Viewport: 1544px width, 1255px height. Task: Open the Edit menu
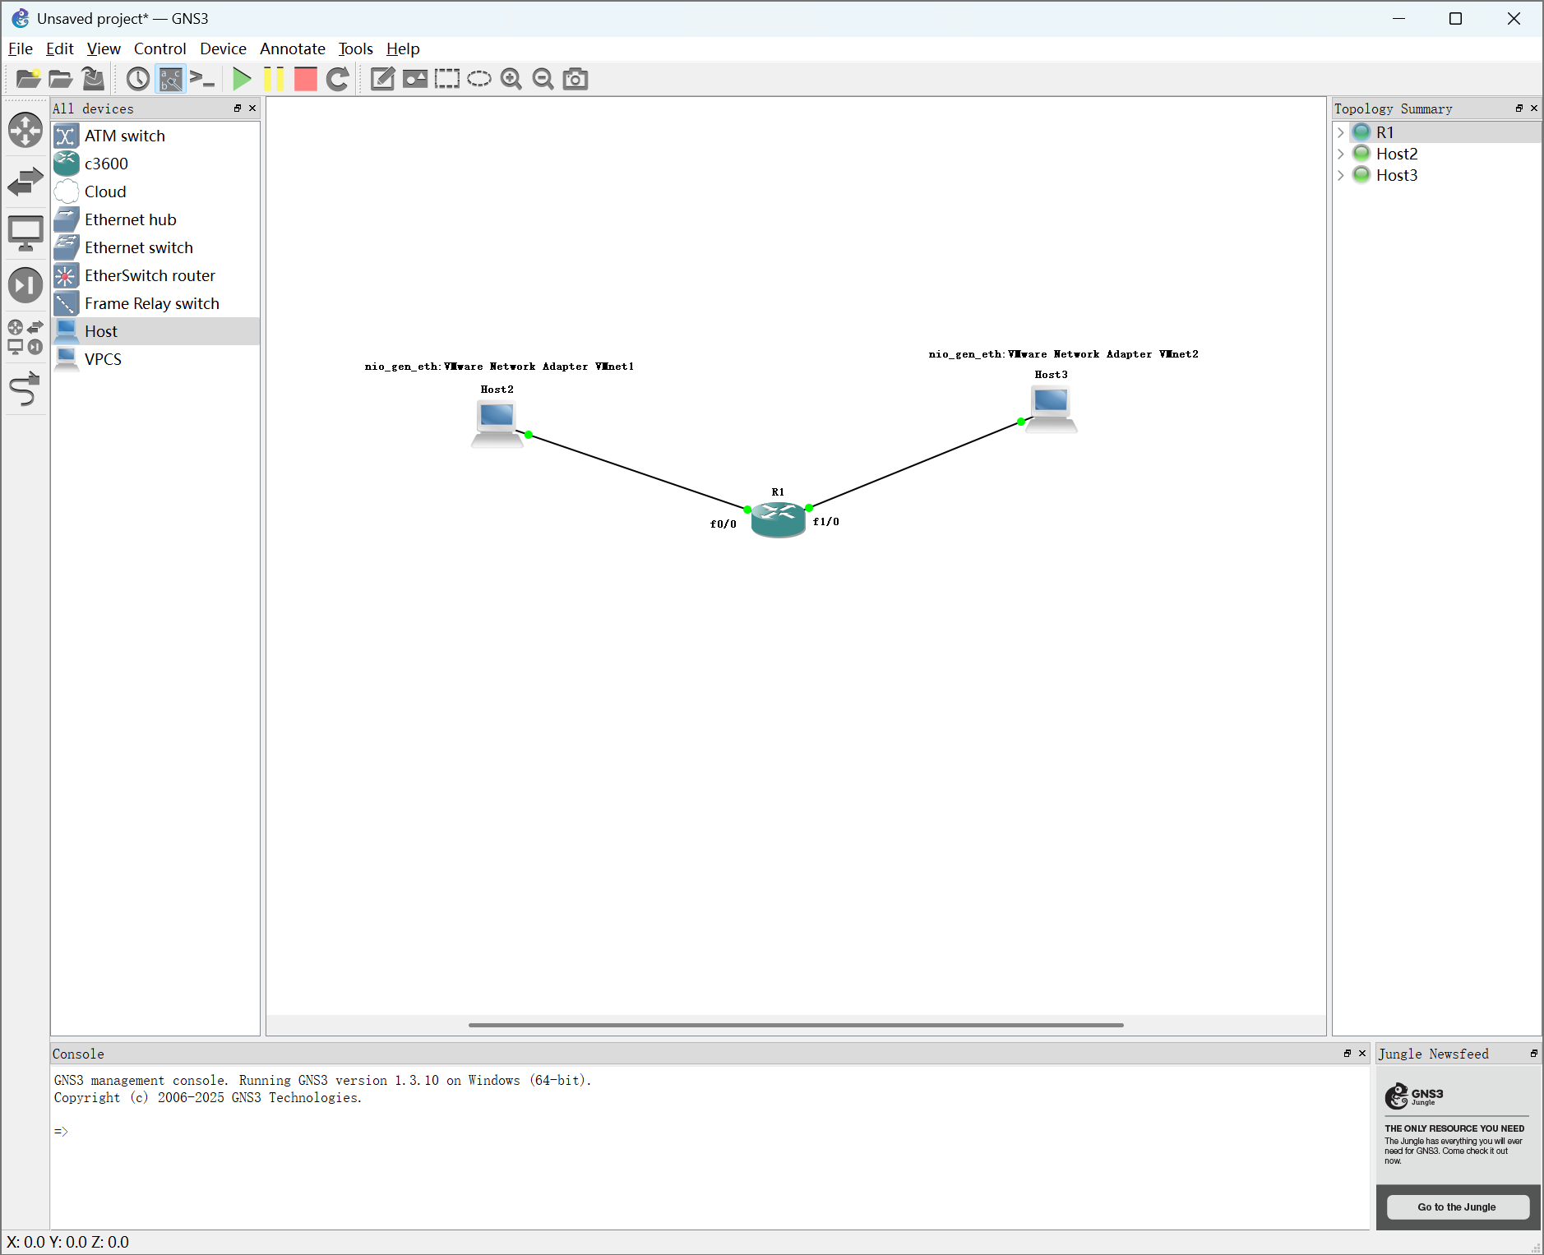click(x=59, y=48)
